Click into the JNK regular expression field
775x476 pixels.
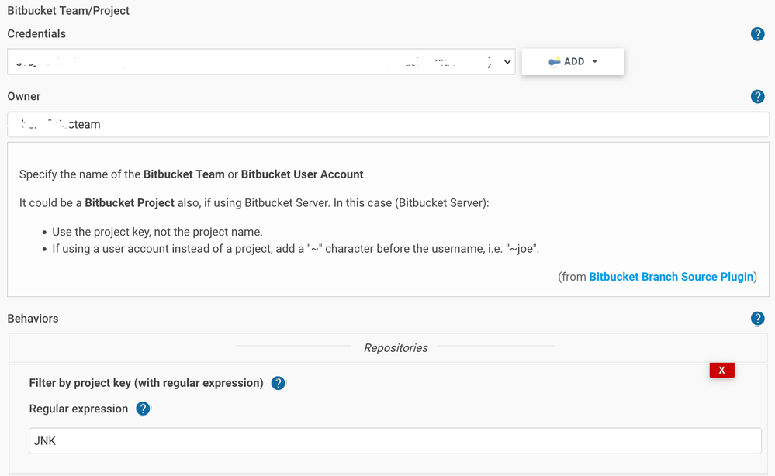pyautogui.click(x=395, y=441)
